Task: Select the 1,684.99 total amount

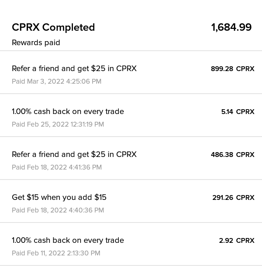Action: click(x=231, y=27)
